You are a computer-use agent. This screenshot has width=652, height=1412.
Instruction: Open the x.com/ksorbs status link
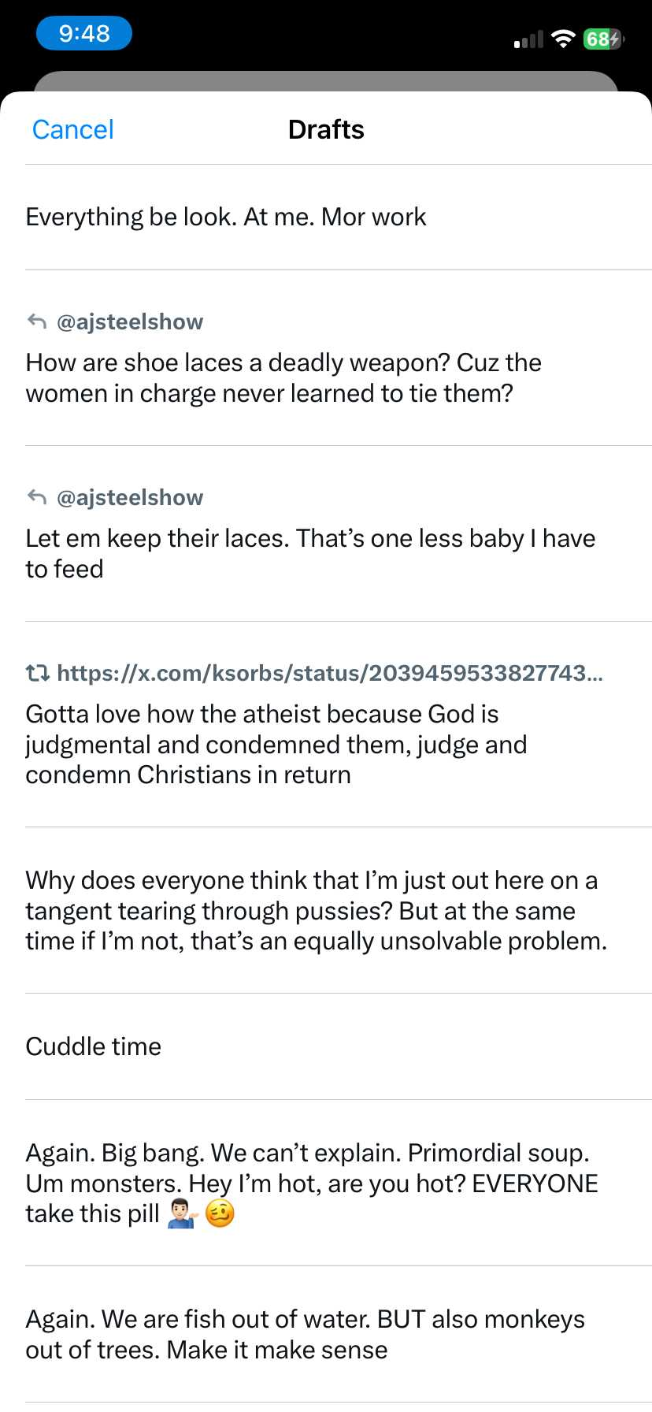(330, 673)
